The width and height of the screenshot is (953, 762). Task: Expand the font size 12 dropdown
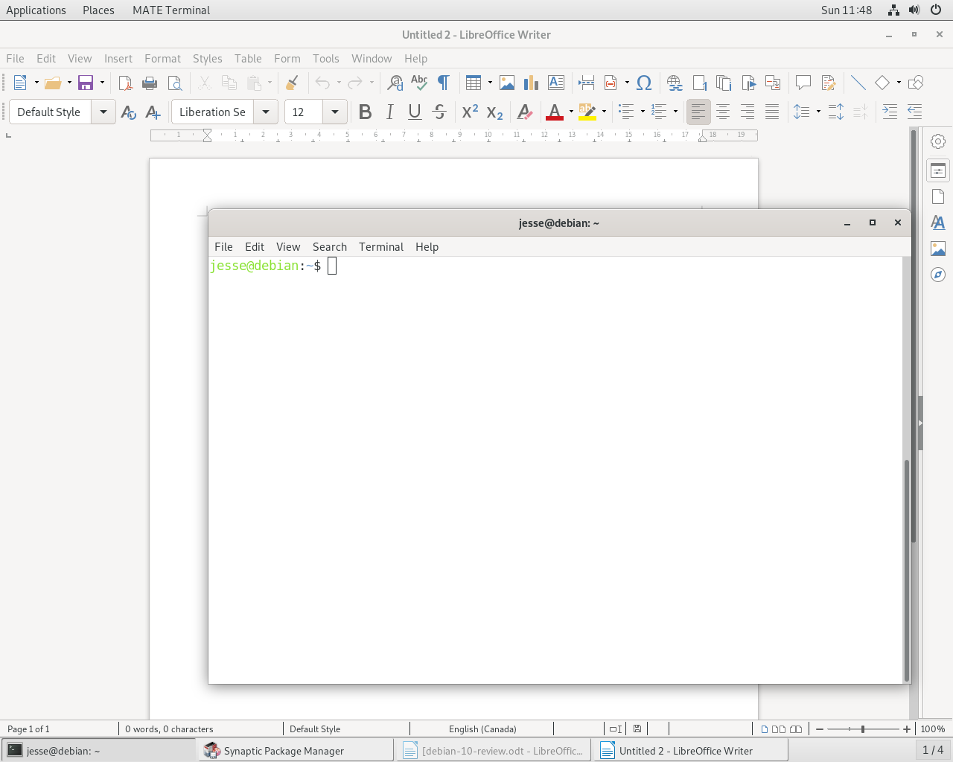(335, 112)
